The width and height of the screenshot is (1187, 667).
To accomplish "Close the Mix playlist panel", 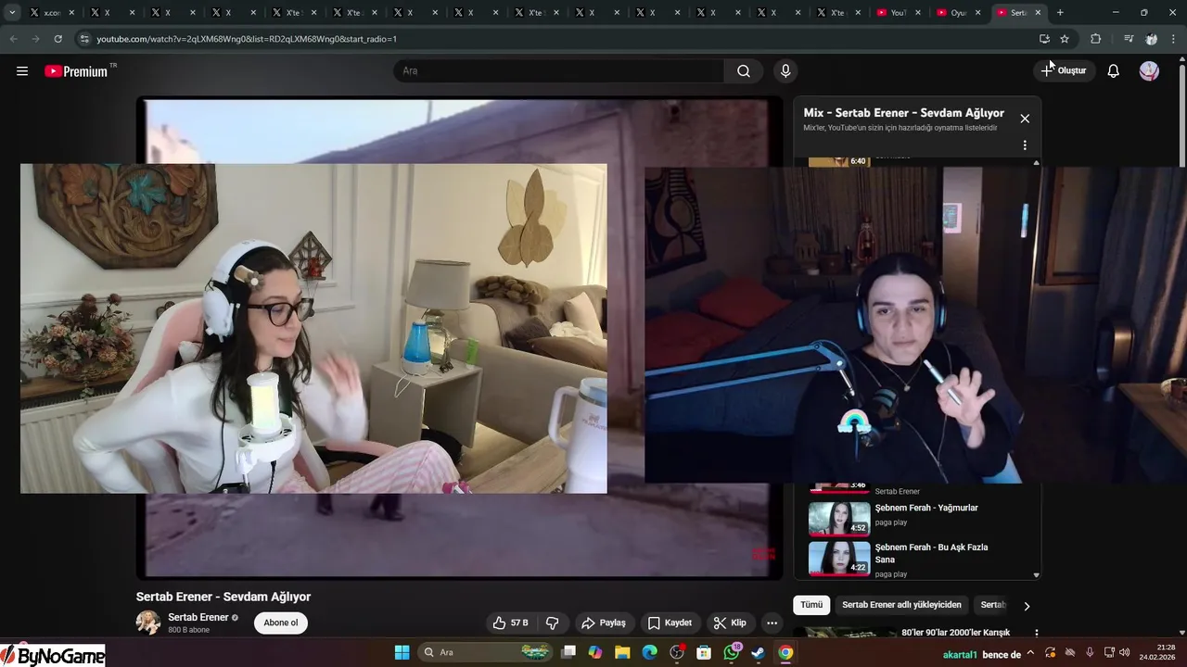I will [x=1025, y=119].
